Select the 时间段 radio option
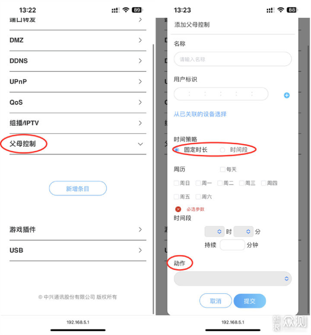Viewport: 311px width, 335px height. coord(222,150)
